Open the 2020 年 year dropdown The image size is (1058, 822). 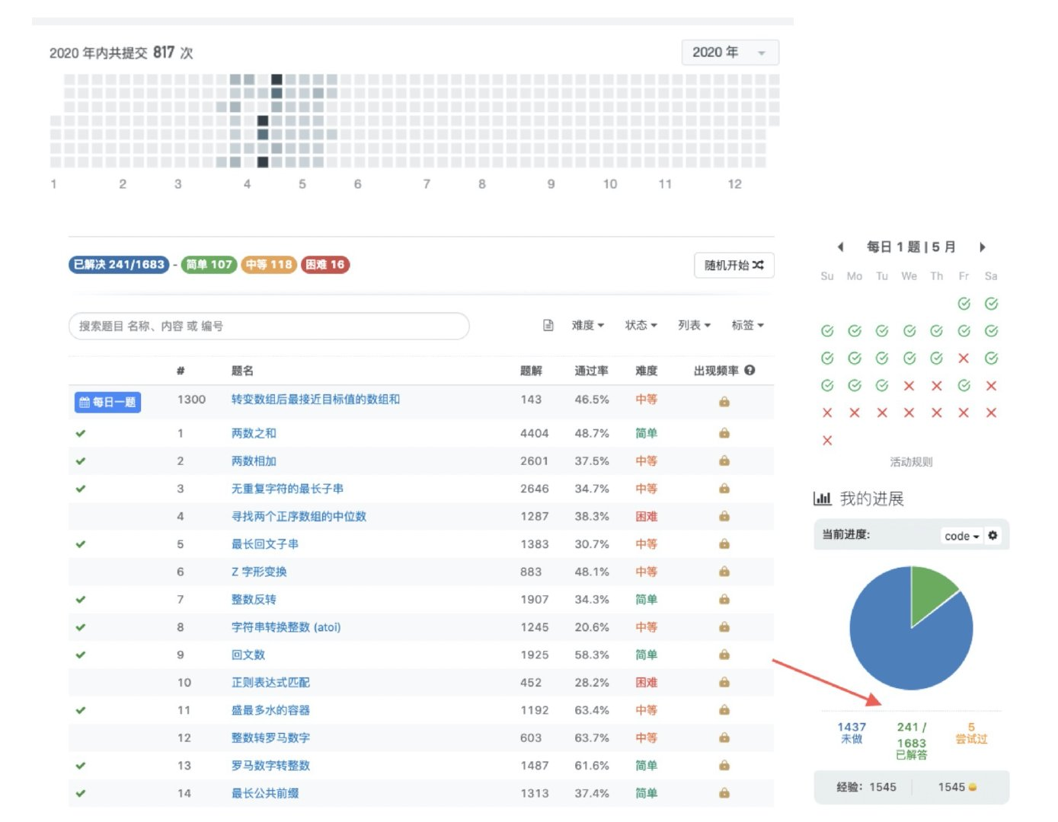(730, 53)
